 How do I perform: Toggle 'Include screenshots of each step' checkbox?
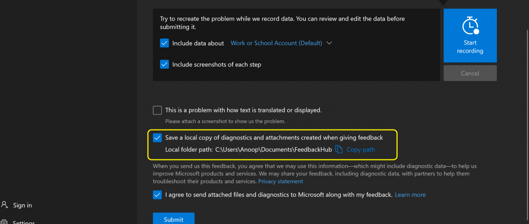pos(164,65)
